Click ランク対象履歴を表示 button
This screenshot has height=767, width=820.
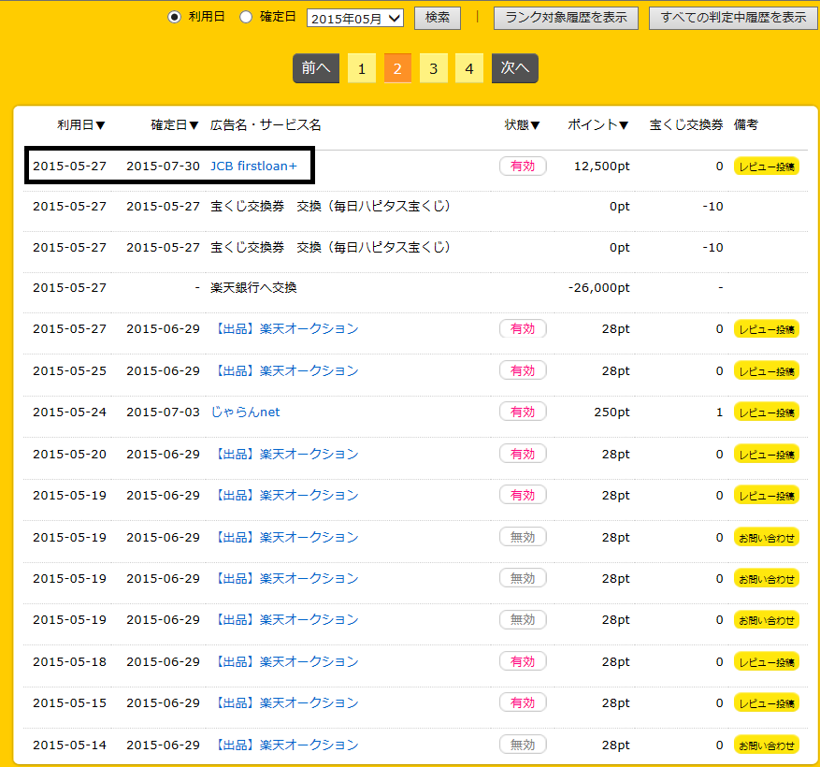click(x=566, y=18)
